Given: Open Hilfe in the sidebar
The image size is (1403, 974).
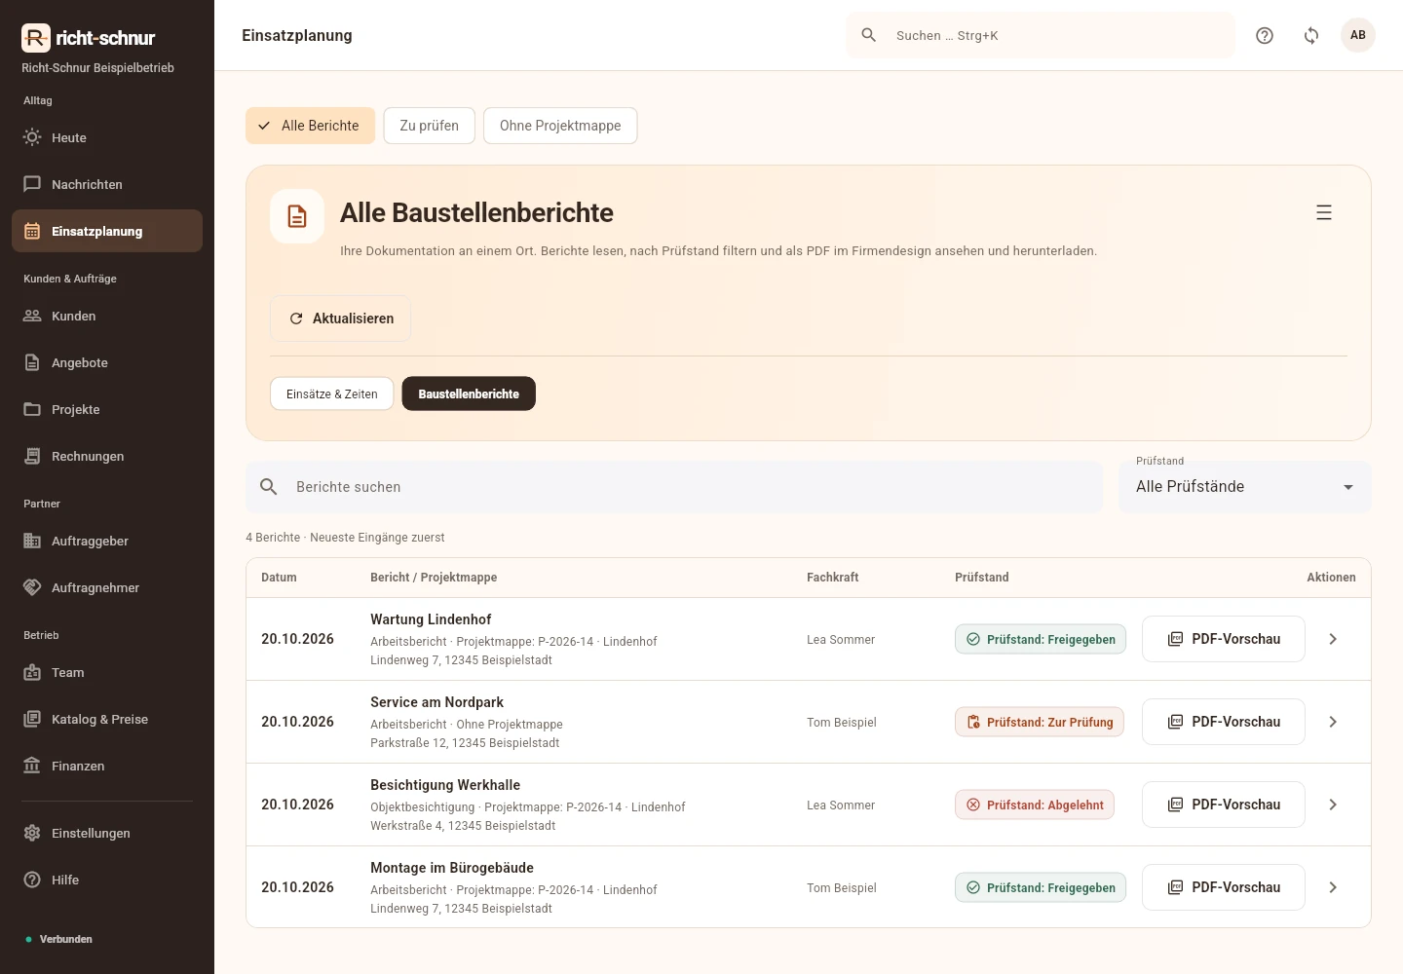Looking at the screenshot, I should [x=107, y=880].
